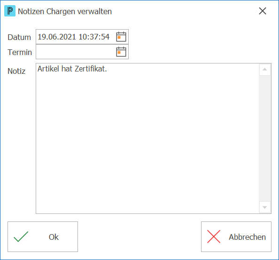Cancel with the Abbrechen button
The height and width of the screenshot is (260, 279).
(236, 236)
